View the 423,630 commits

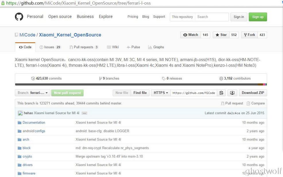46,78
